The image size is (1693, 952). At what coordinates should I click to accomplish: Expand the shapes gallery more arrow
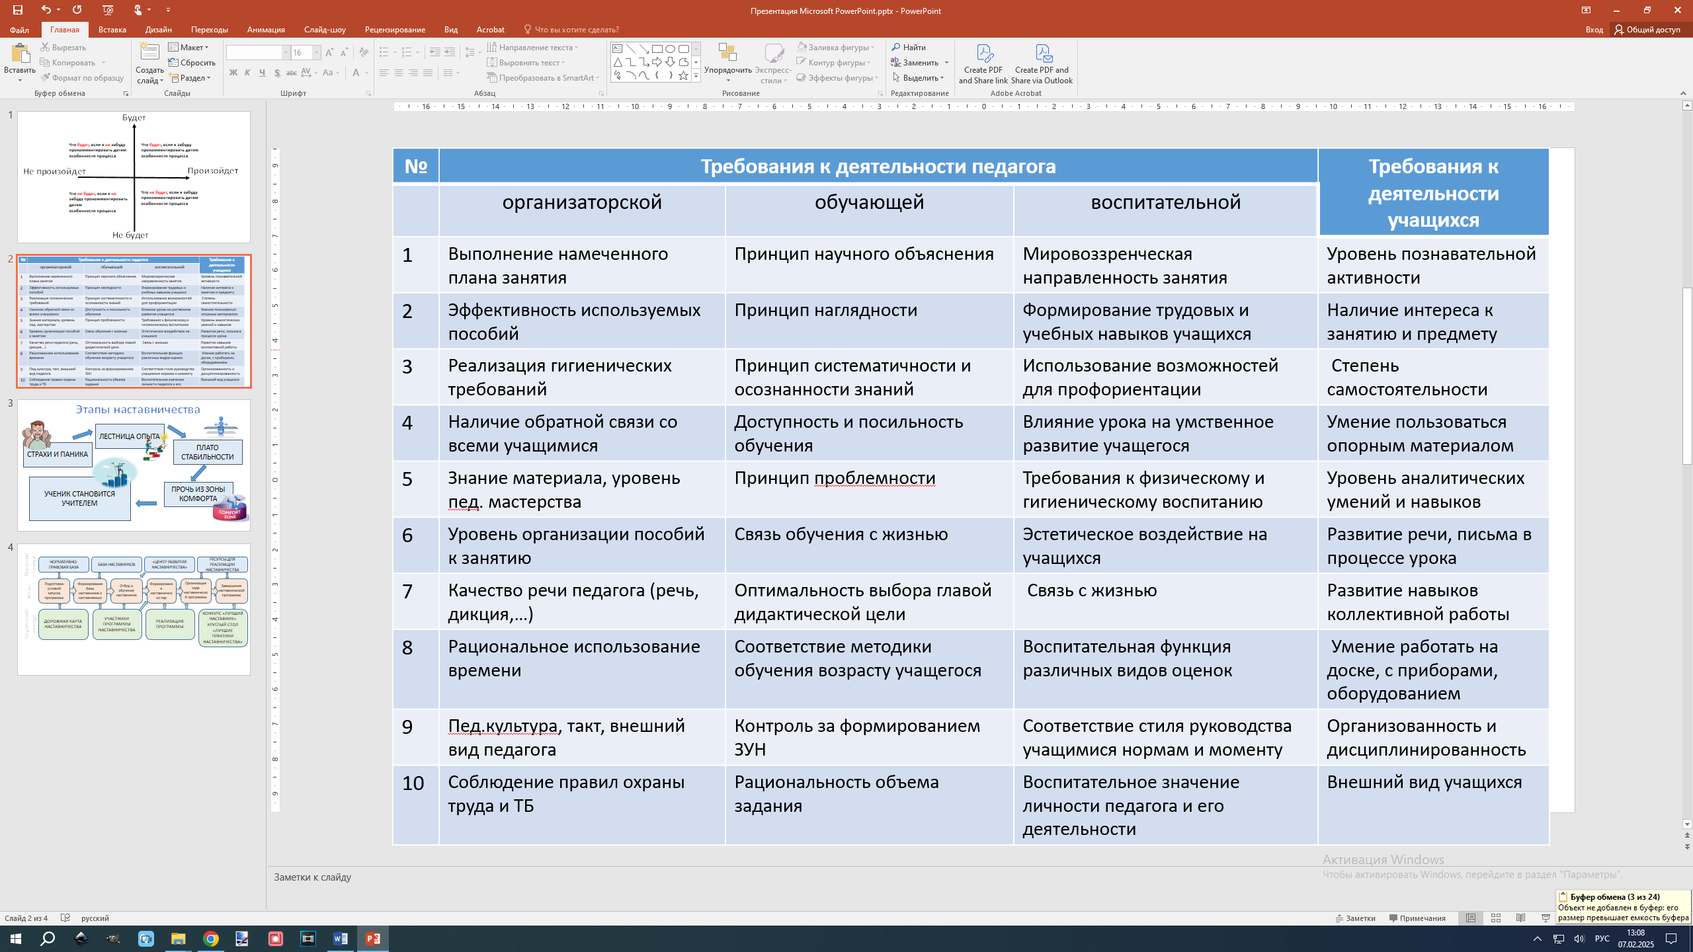[x=696, y=76]
